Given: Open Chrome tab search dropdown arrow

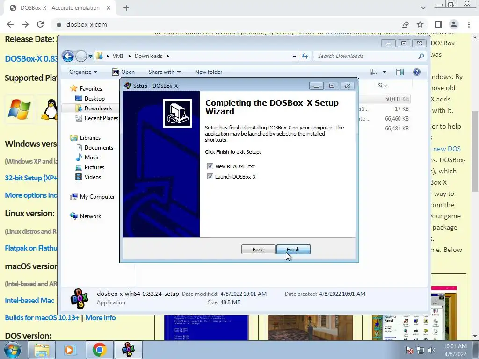Looking at the screenshot, I should (423, 8).
